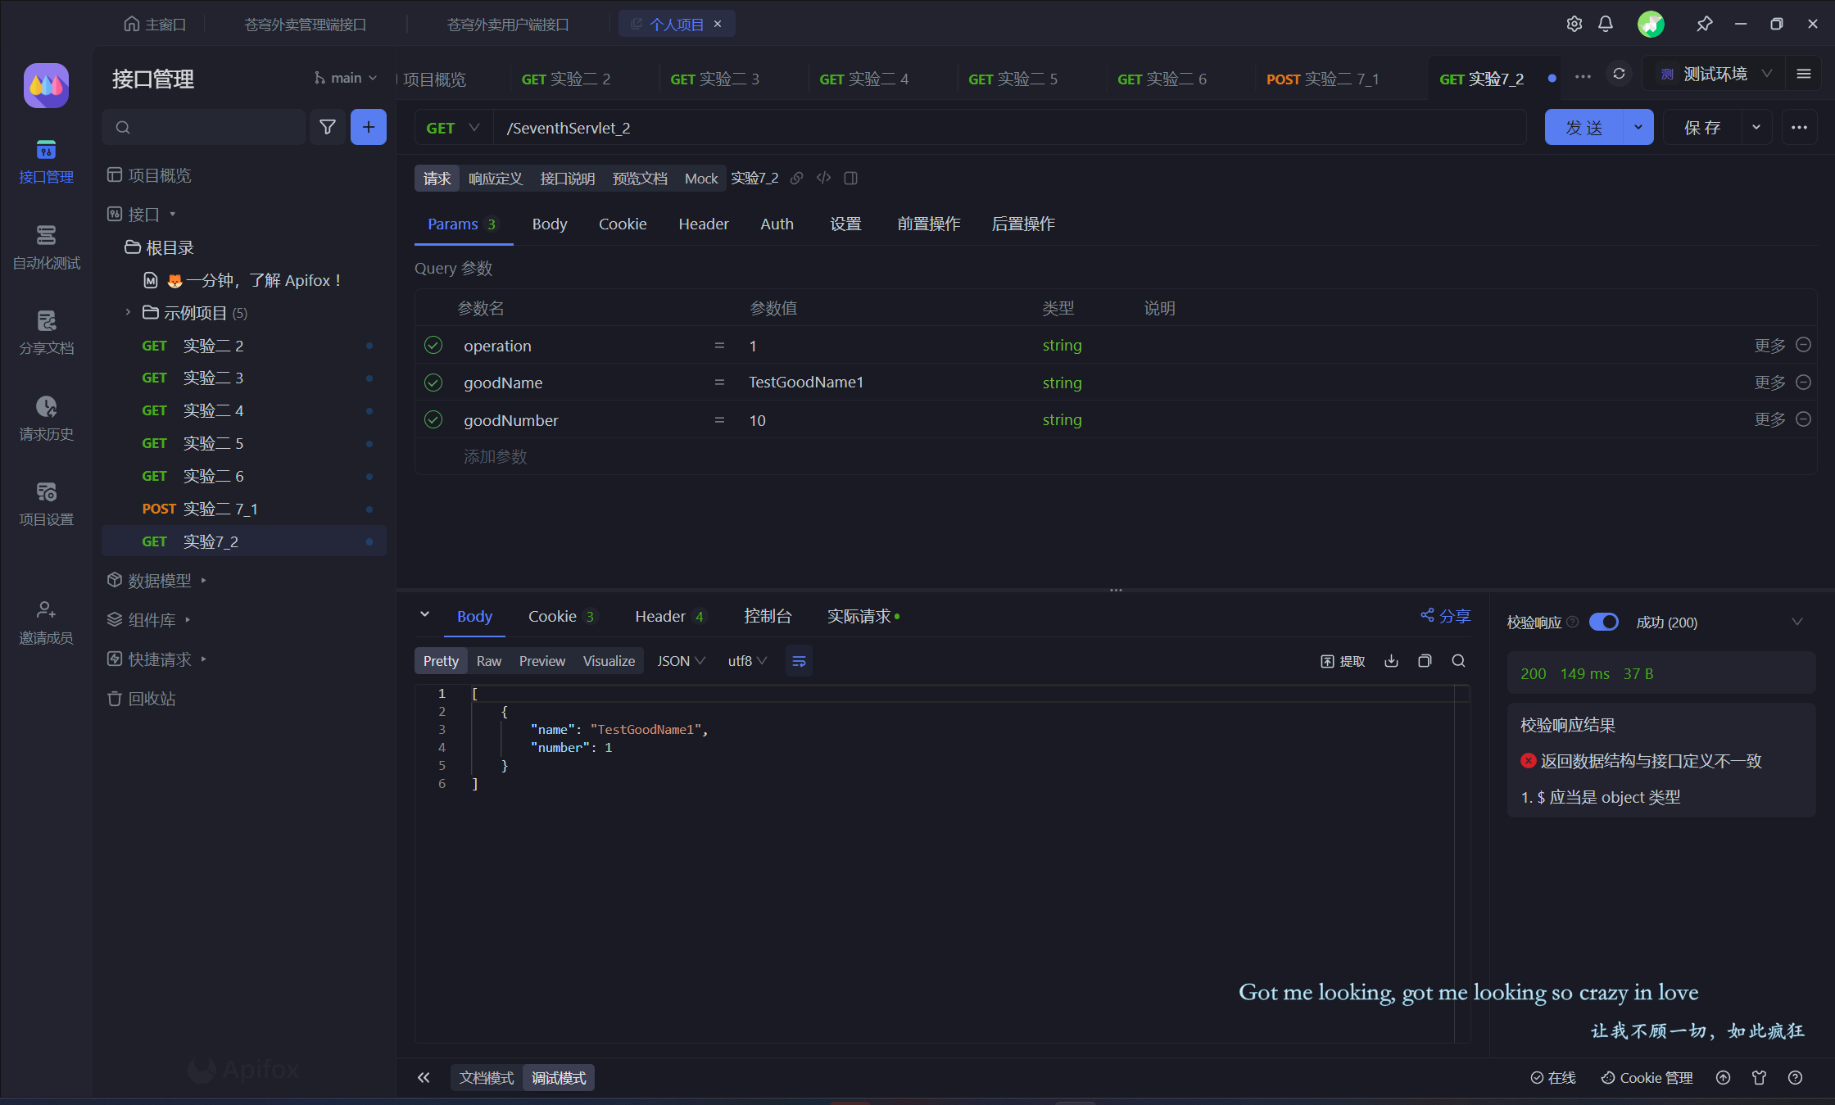Open the main branch dropdown
Viewport: 1835px width, 1105px height.
pyautogui.click(x=345, y=78)
